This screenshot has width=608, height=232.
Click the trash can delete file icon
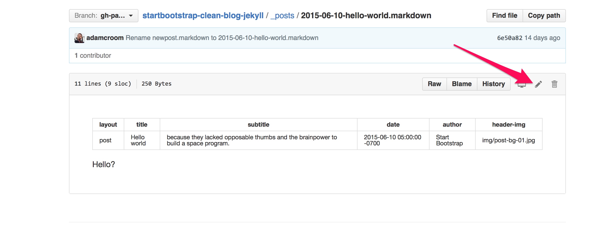[555, 84]
